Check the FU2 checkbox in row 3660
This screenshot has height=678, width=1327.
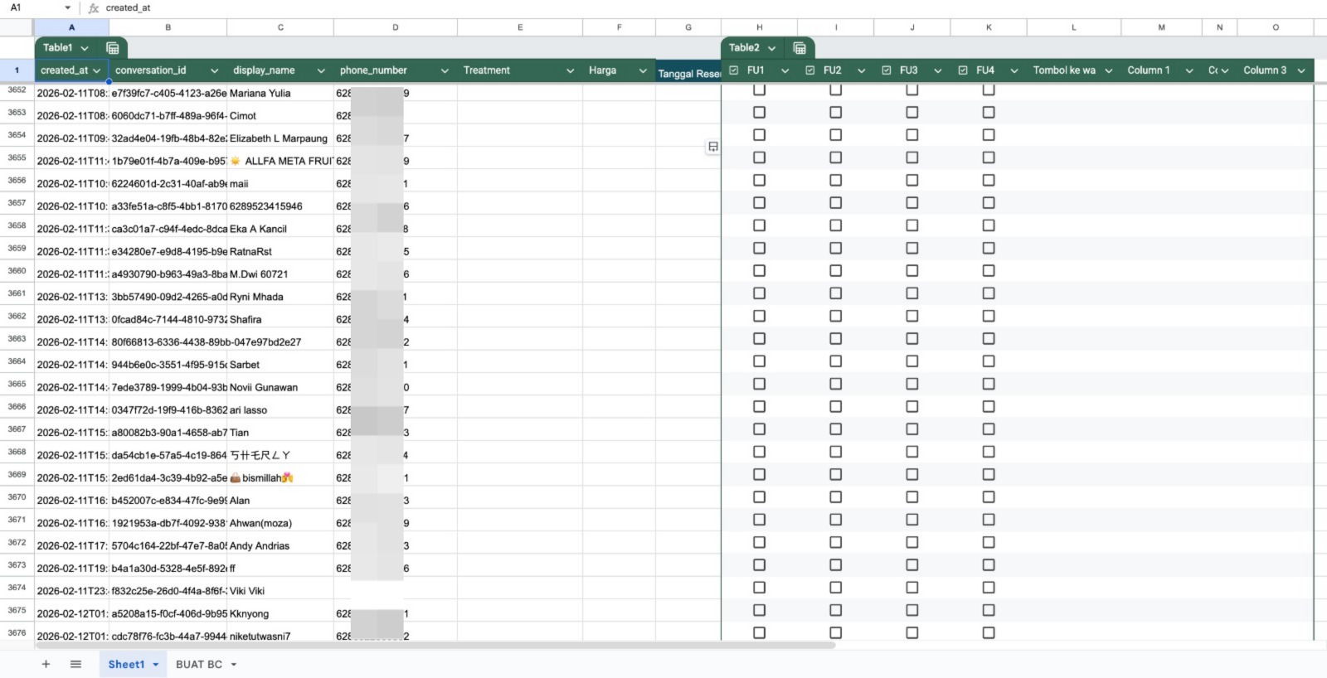pos(835,271)
